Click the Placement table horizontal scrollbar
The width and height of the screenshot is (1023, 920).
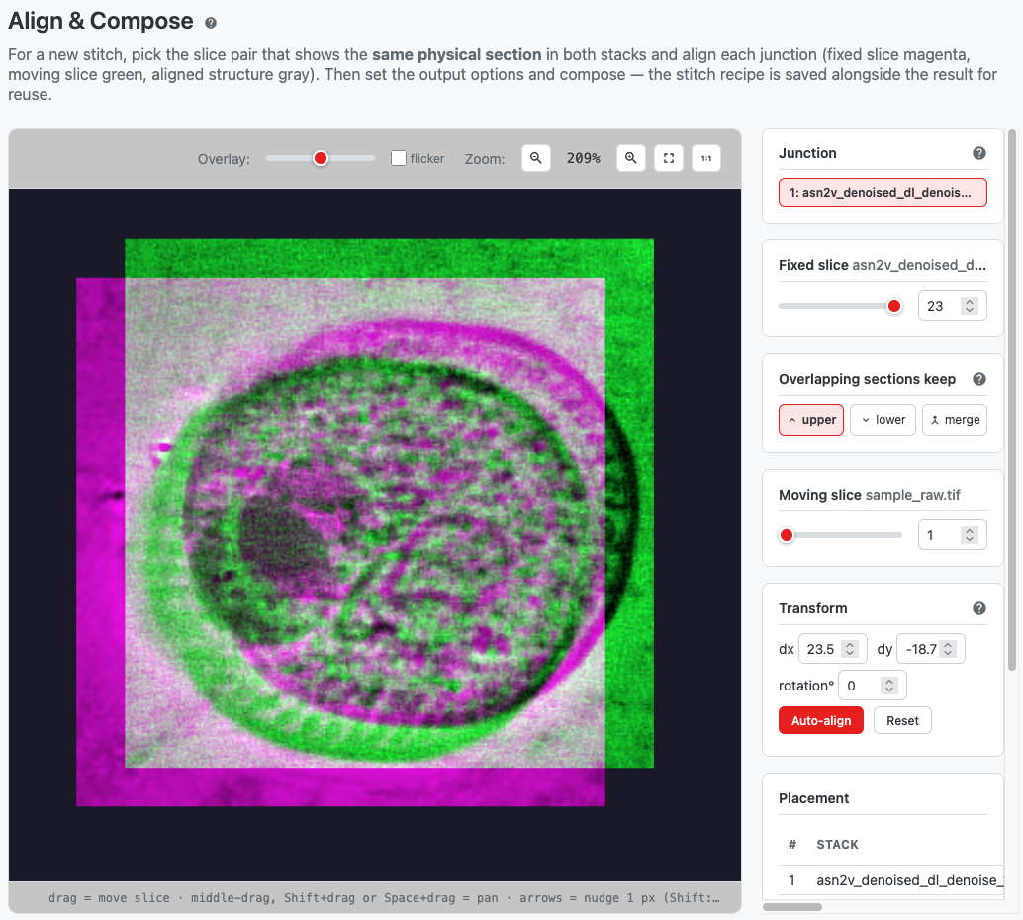(792, 907)
